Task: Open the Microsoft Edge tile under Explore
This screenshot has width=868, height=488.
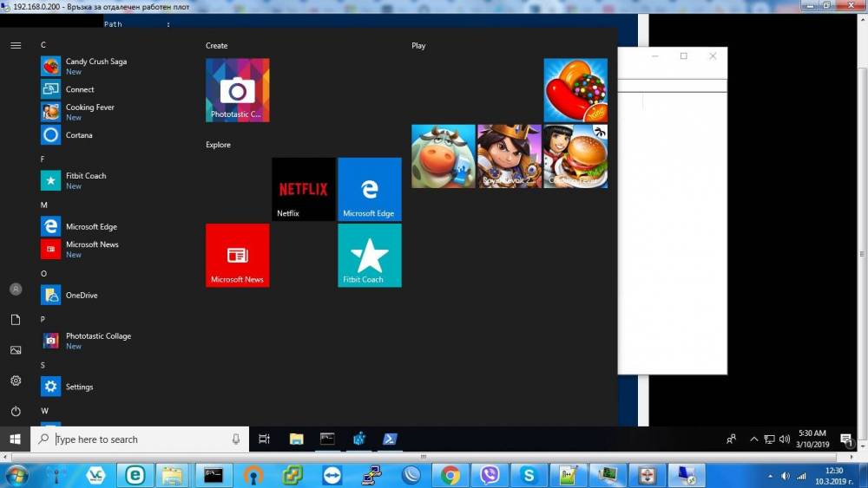Action: point(369,189)
